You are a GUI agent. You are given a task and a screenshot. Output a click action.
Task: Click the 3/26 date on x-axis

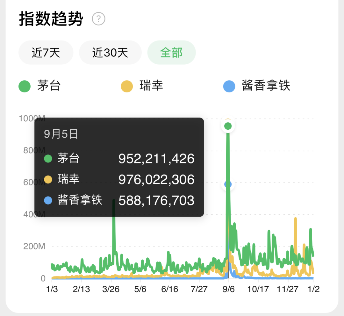pos(111,289)
